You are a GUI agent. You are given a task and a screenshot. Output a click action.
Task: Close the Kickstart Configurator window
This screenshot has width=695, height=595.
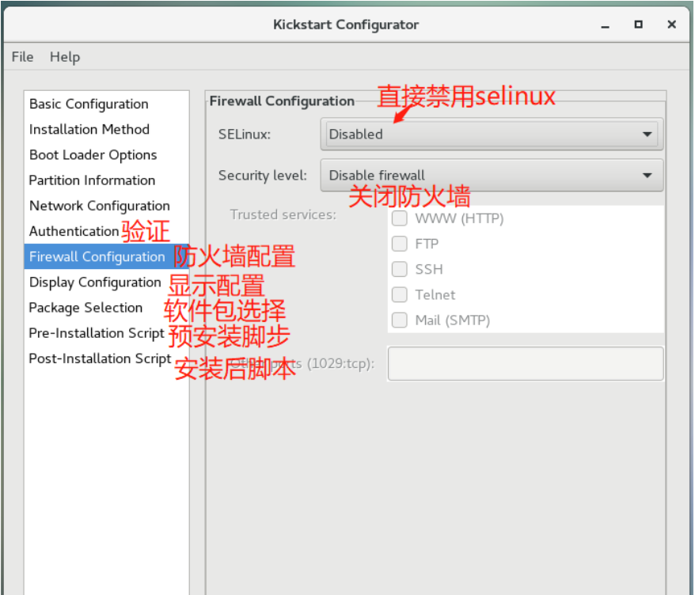tap(671, 25)
